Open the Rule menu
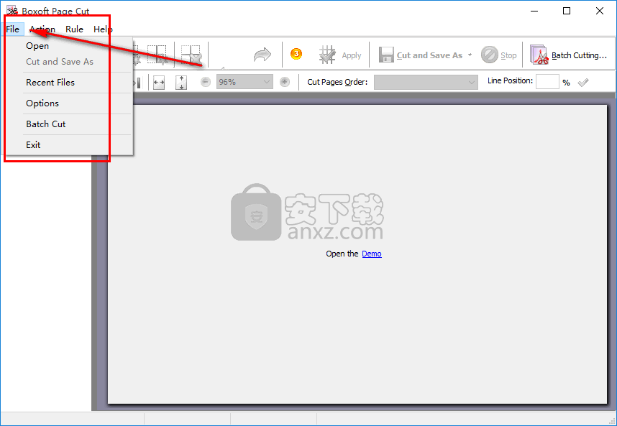The width and height of the screenshot is (617, 426). pos(74,29)
